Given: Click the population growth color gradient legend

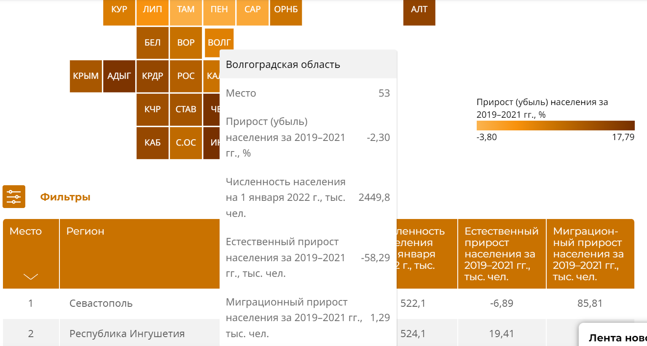Looking at the screenshot, I should tap(556, 125).
